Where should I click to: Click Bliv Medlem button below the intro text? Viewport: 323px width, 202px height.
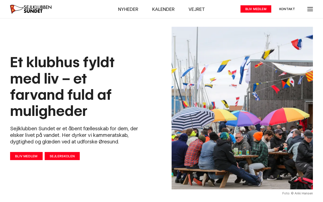click(x=26, y=156)
